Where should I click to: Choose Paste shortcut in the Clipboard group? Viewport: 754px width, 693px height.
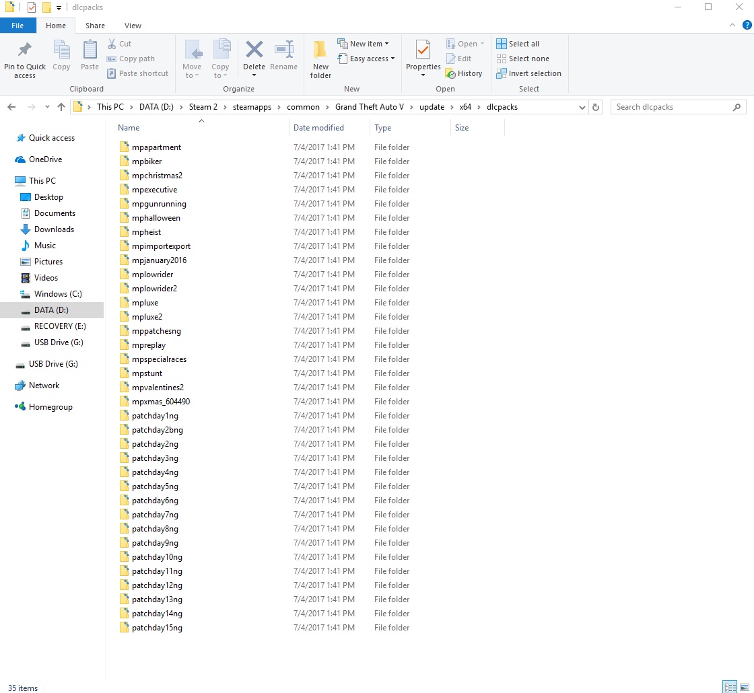point(137,73)
